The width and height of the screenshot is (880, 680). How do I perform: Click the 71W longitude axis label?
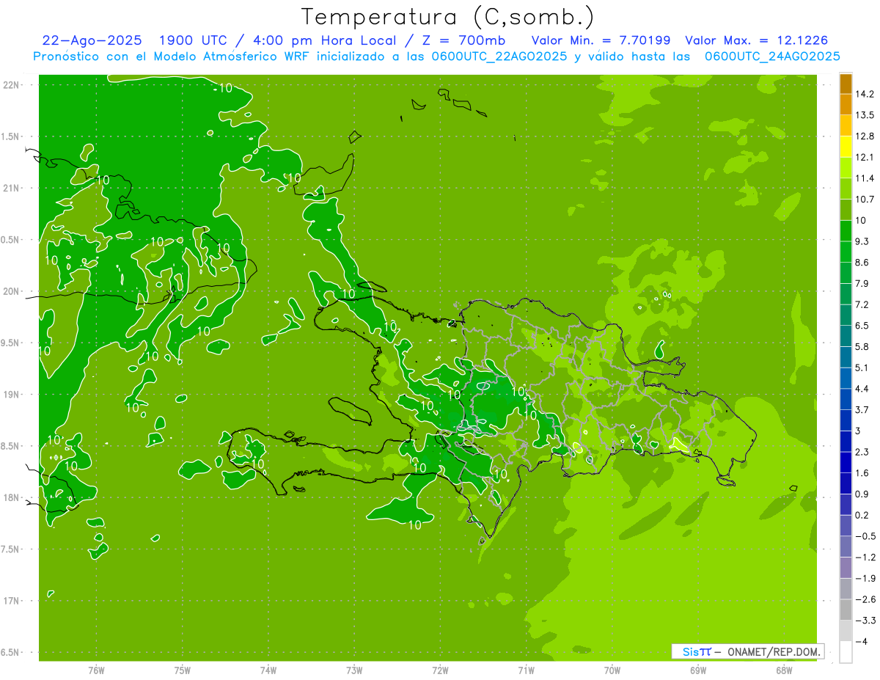click(526, 670)
